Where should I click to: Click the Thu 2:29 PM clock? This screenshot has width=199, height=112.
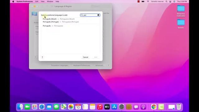(x=182, y=1)
